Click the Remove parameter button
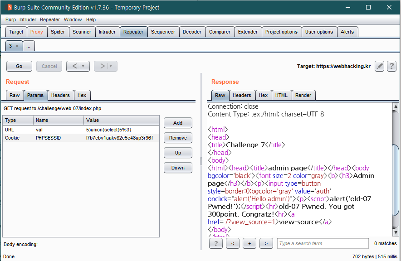 [x=178, y=138]
